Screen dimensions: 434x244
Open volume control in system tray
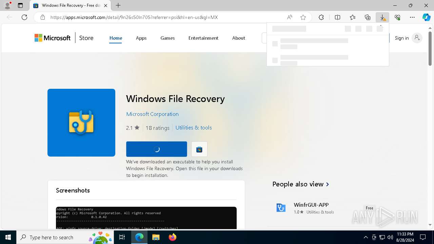click(x=390, y=237)
